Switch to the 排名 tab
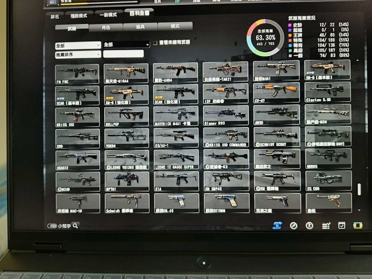The height and width of the screenshot is (279, 372). pyautogui.click(x=55, y=17)
